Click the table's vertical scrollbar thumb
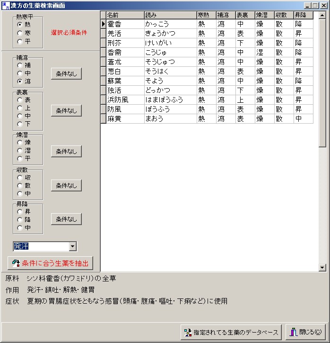The height and width of the screenshot is (343, 330). (x=322, y=83)
